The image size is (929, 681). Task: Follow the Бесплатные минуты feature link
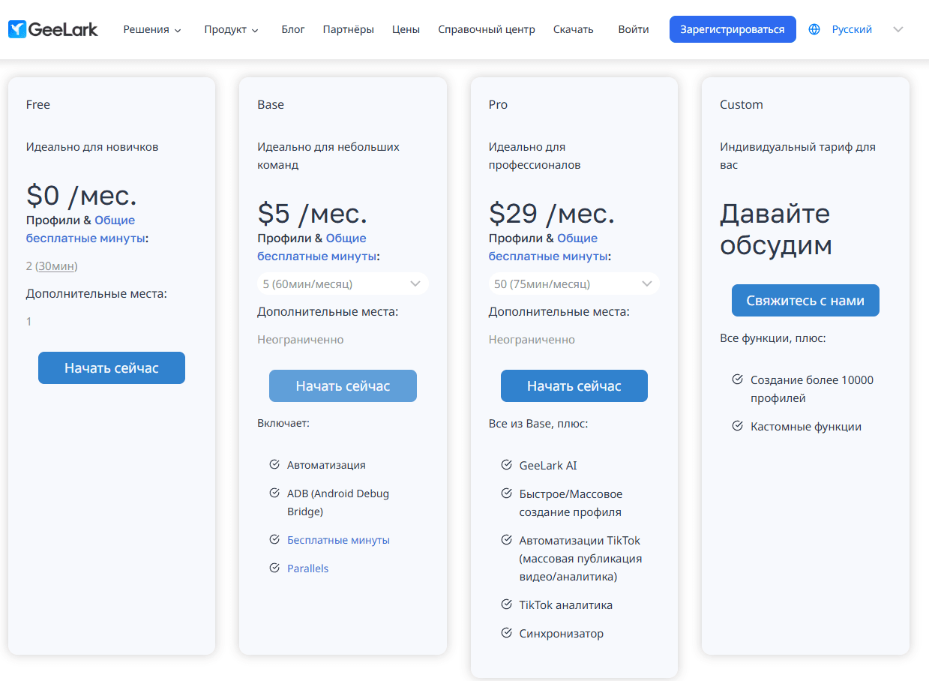338,540
